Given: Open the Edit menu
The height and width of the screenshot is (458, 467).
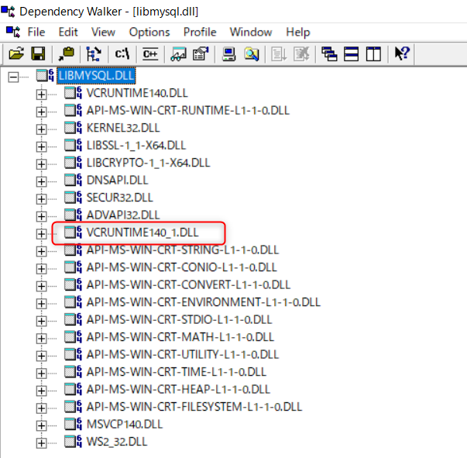Looking at the screenshot, I should point(68,32).
